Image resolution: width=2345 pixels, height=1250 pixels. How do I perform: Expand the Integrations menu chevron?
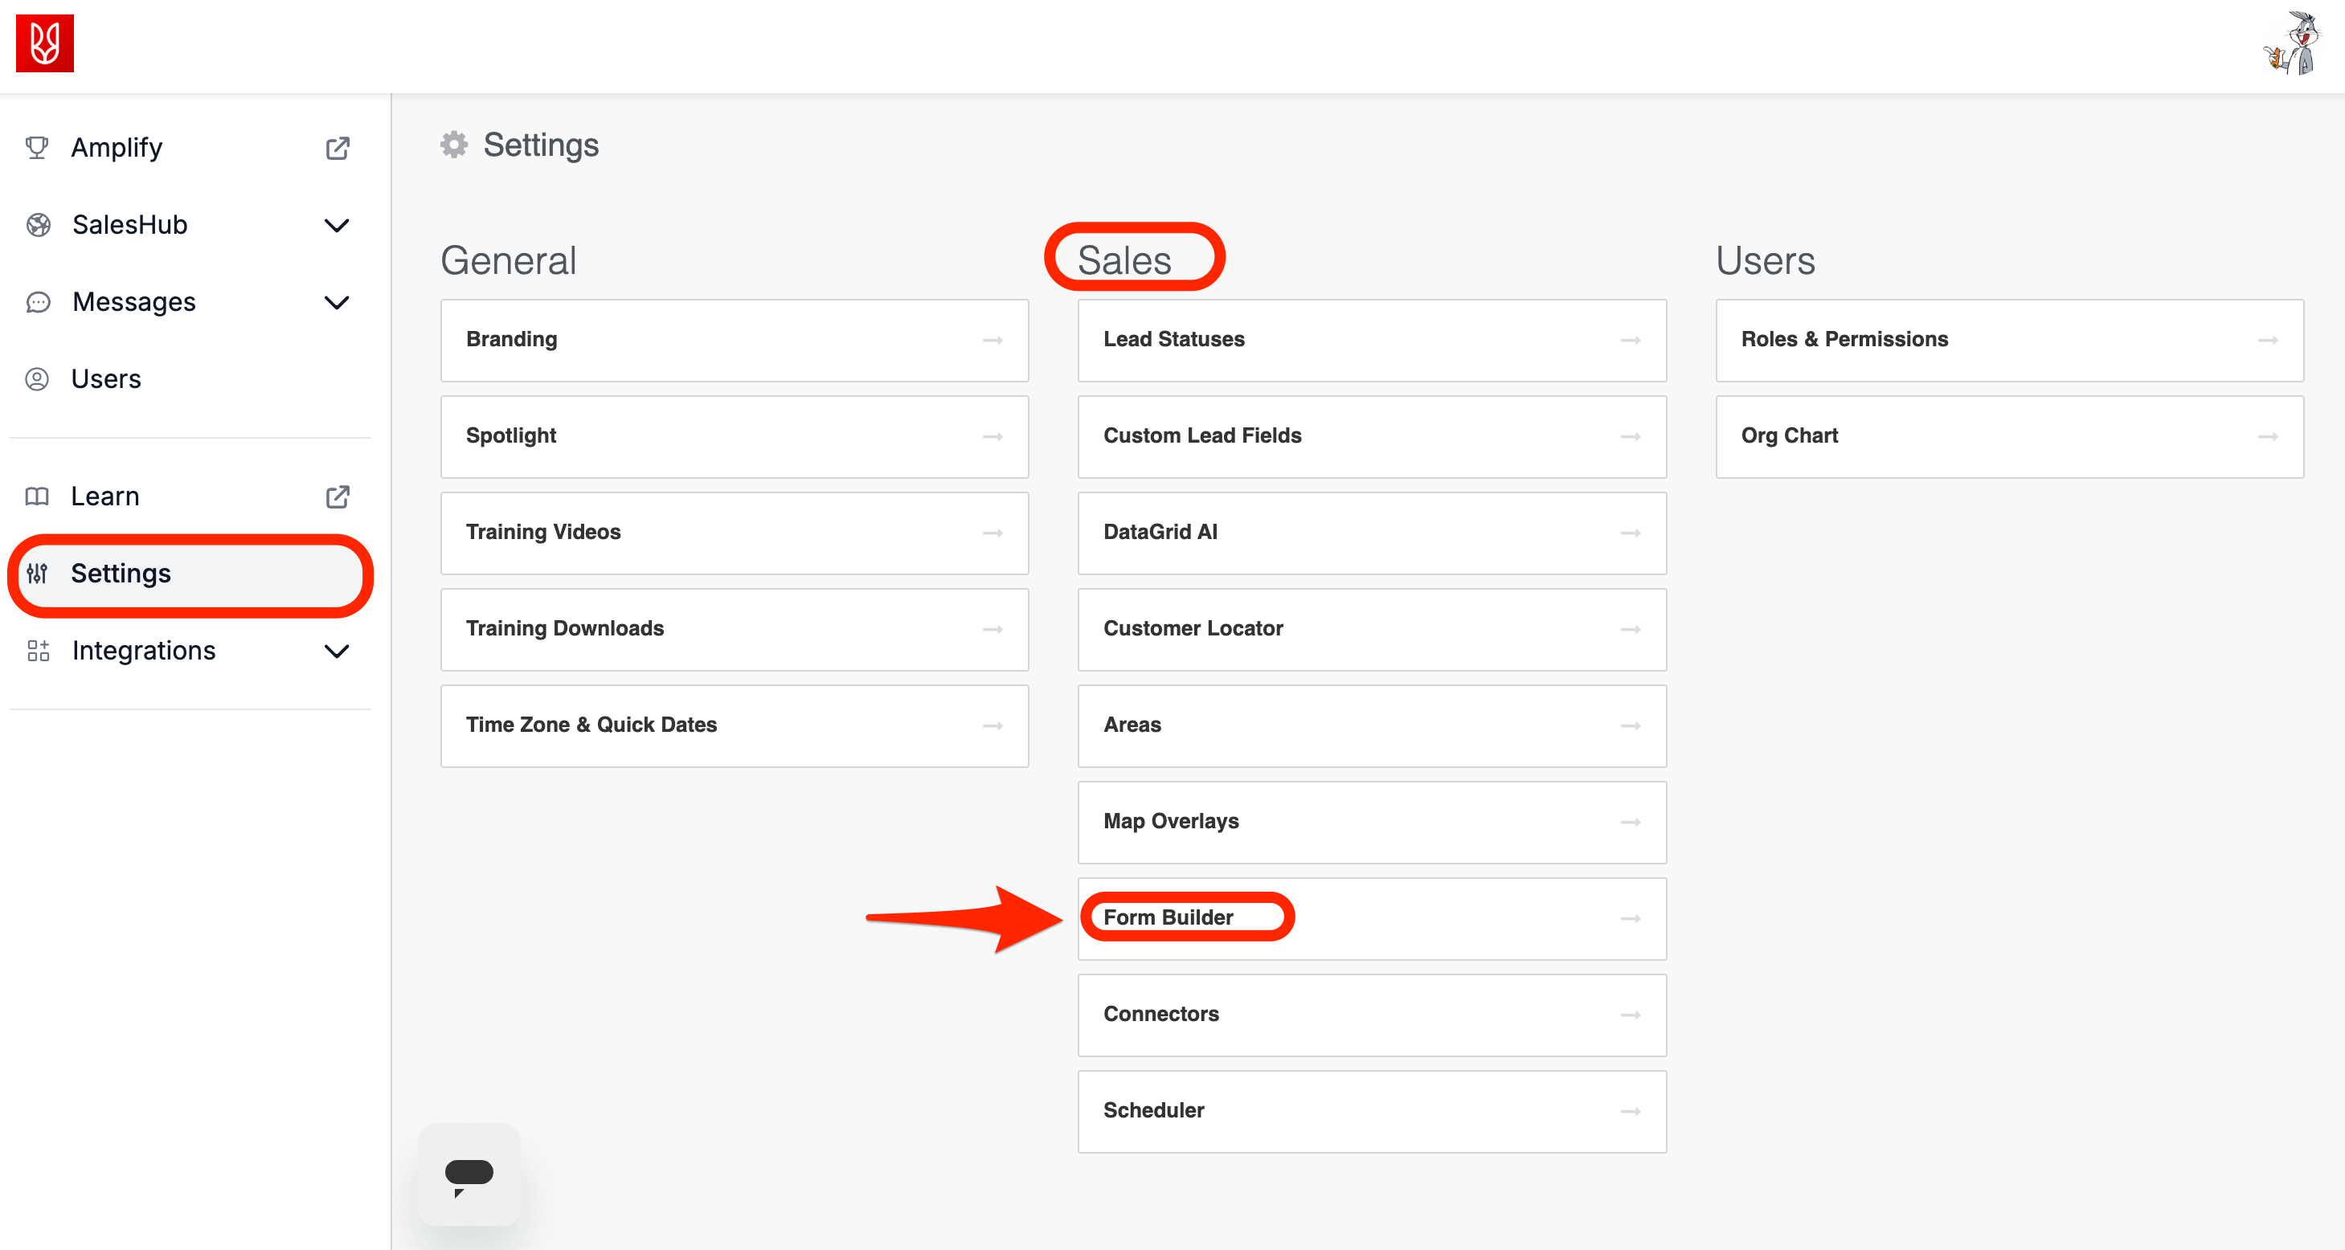[x=337, y=651]
